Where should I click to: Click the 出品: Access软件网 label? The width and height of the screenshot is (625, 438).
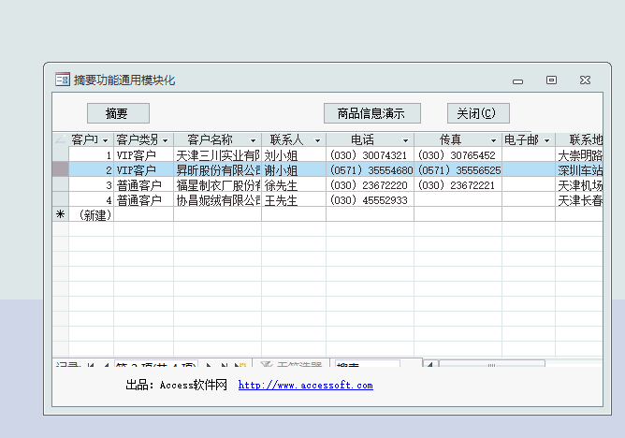click(176, 385)
